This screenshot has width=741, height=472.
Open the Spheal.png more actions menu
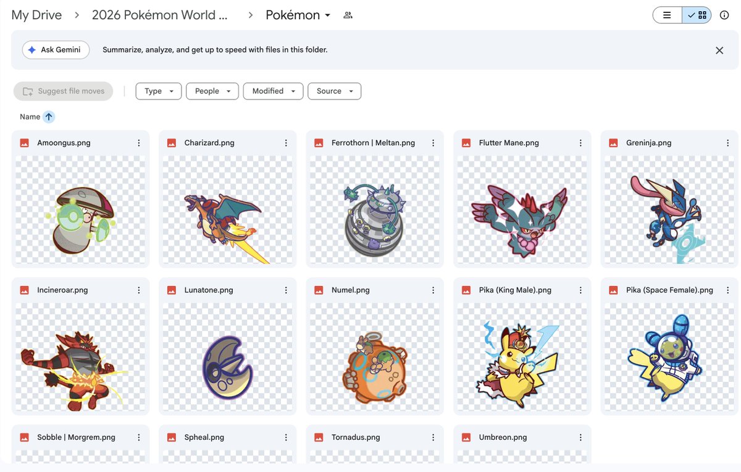tap(286, 437)
